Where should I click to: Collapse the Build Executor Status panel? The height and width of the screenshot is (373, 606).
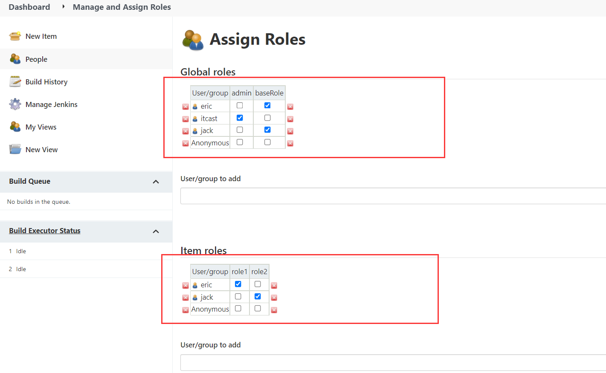click(x=156, y=231)
